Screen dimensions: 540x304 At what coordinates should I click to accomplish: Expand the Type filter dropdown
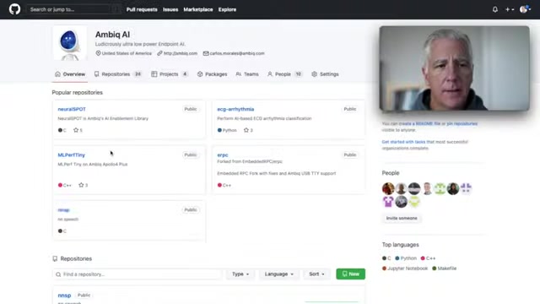240,274
